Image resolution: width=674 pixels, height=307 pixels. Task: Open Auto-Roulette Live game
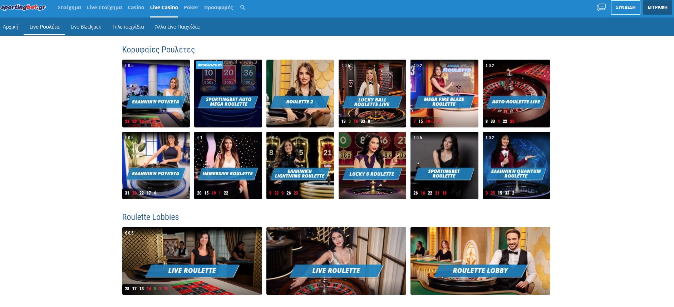point(516,94)
